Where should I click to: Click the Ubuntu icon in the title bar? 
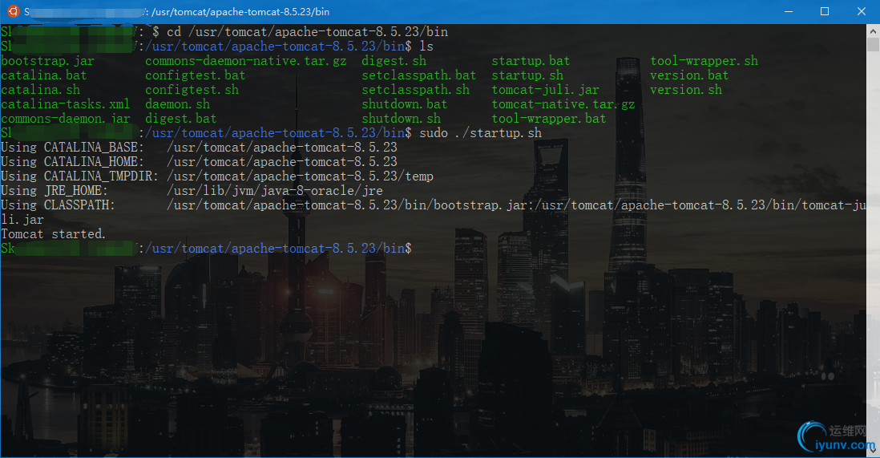coord(13,11)
